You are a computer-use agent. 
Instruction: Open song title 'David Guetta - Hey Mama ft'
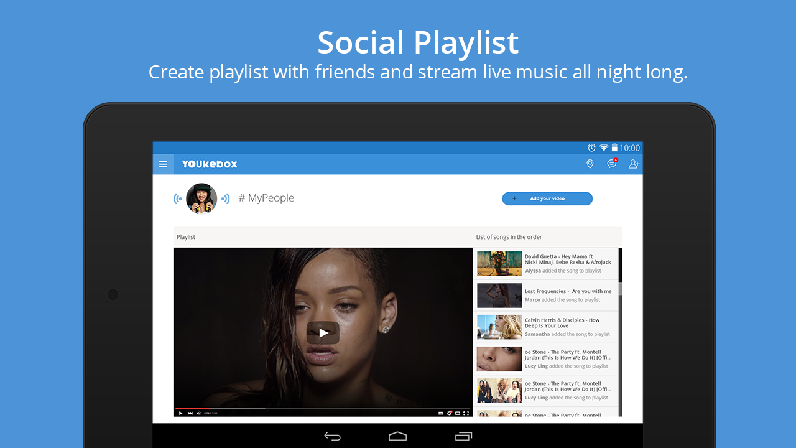(x=568, y=259)
